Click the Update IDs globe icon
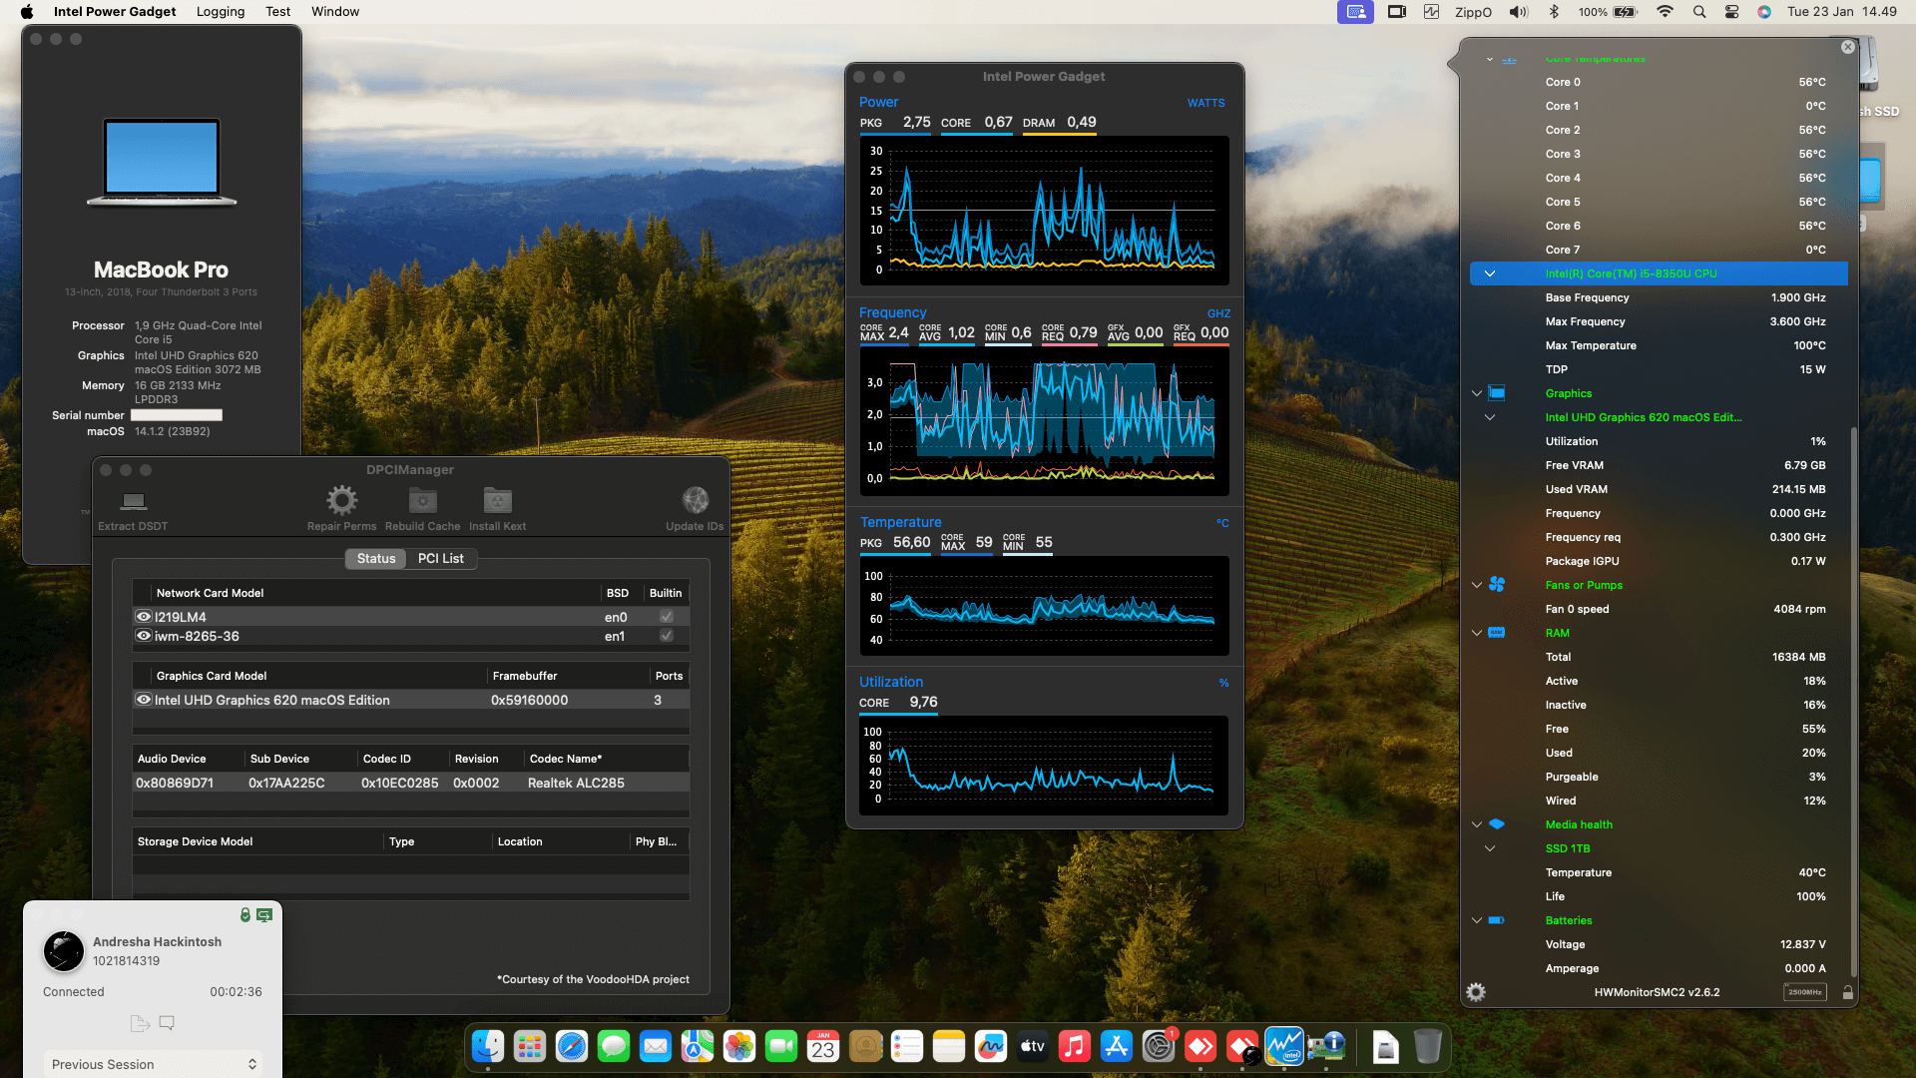 click(696, 500)
